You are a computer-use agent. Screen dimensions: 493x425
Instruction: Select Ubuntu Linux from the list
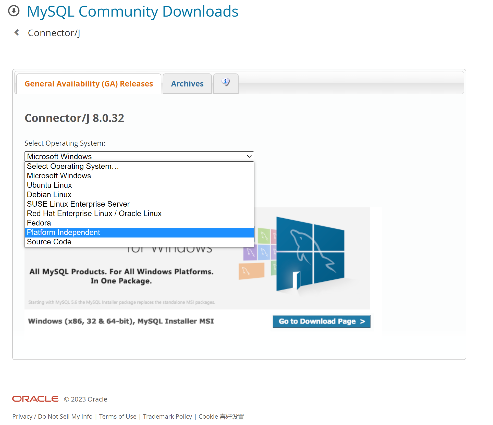click(139, 185)
